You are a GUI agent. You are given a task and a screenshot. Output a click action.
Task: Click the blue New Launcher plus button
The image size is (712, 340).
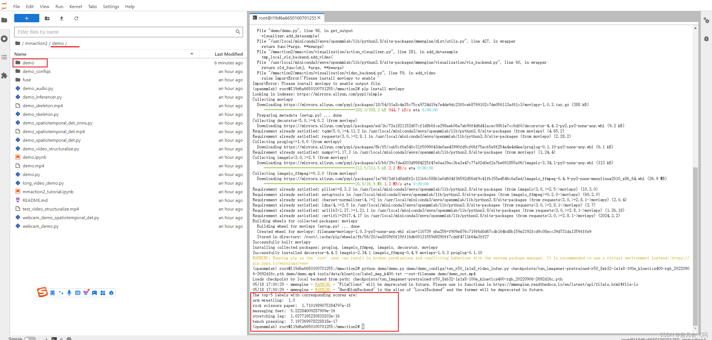pos(26,18)
